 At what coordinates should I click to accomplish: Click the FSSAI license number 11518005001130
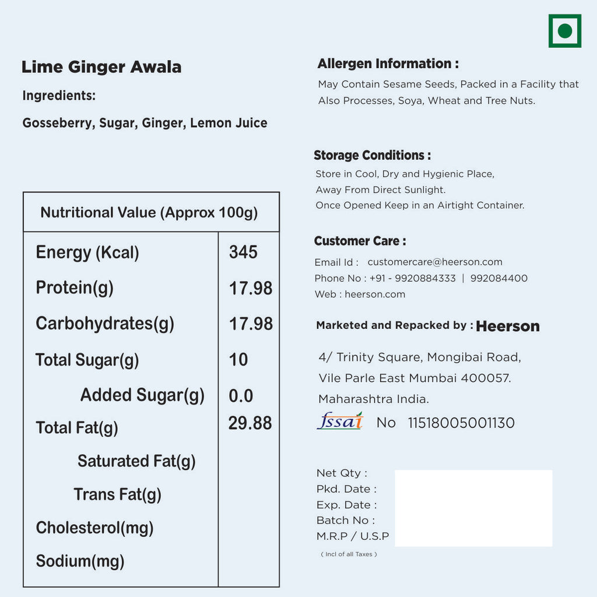(x=461, y=423)
